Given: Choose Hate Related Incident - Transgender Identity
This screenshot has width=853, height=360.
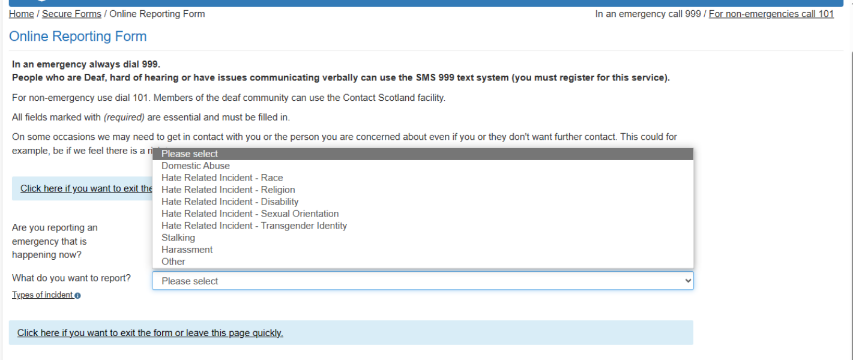Looking at the screenshot, I should pos(254,226).
